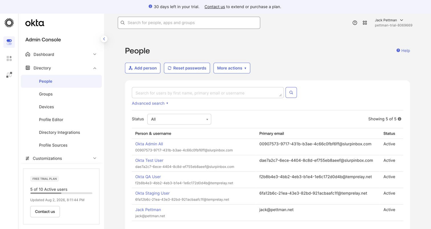Select the Admin Console toggle icon in rail

point(9,42)
